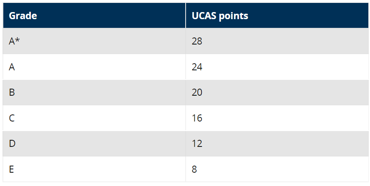
Task: Select the 28 points value
Action: tap(197, 41)
